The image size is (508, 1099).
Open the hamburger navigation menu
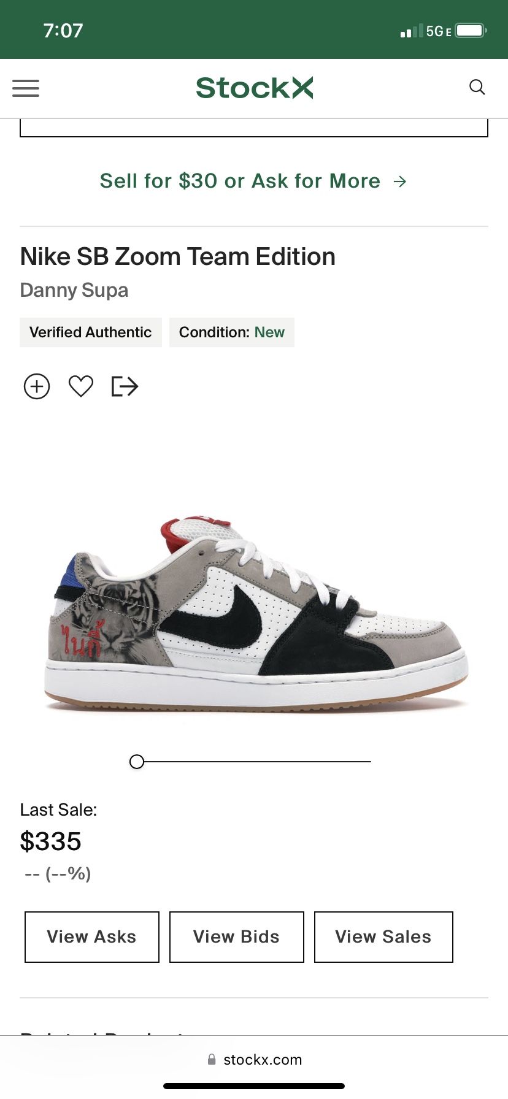pyautogui.click(x=26, y=88)
